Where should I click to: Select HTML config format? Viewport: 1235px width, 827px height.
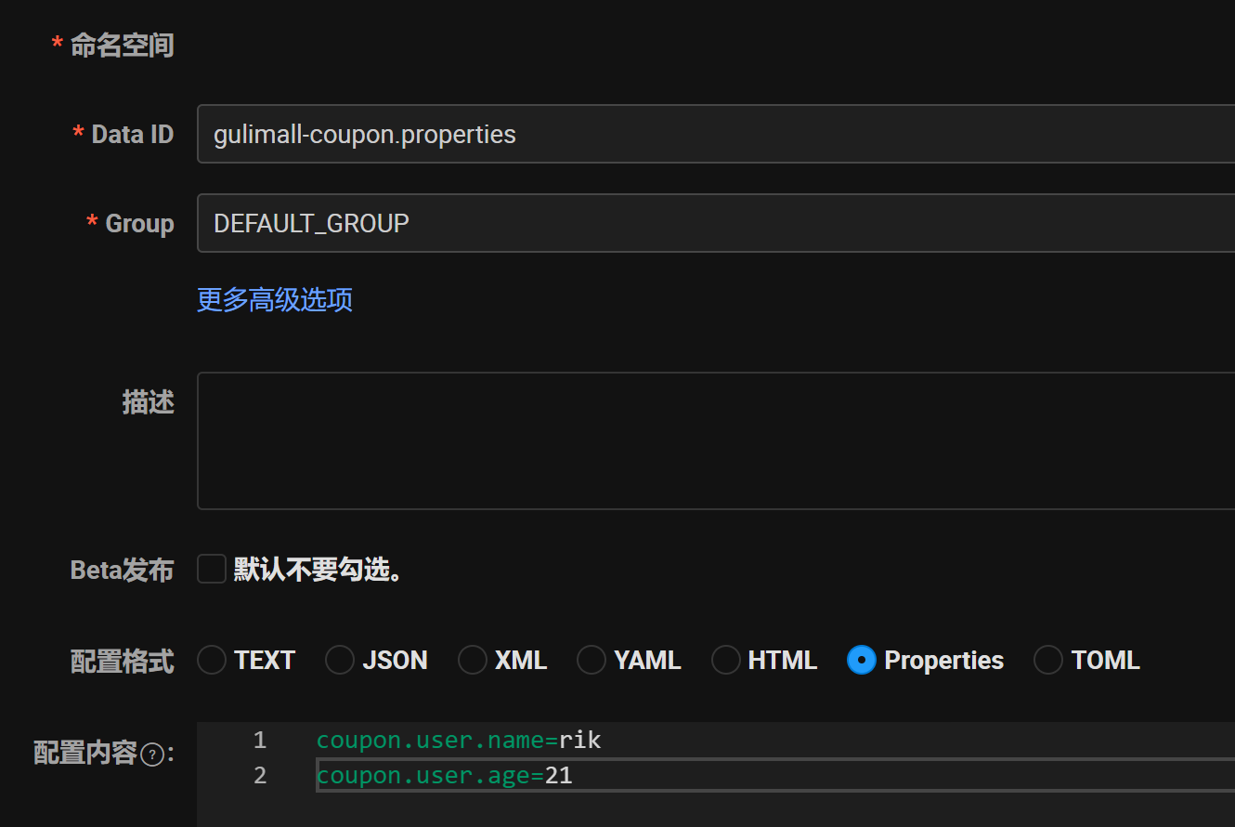coord(726,660)
